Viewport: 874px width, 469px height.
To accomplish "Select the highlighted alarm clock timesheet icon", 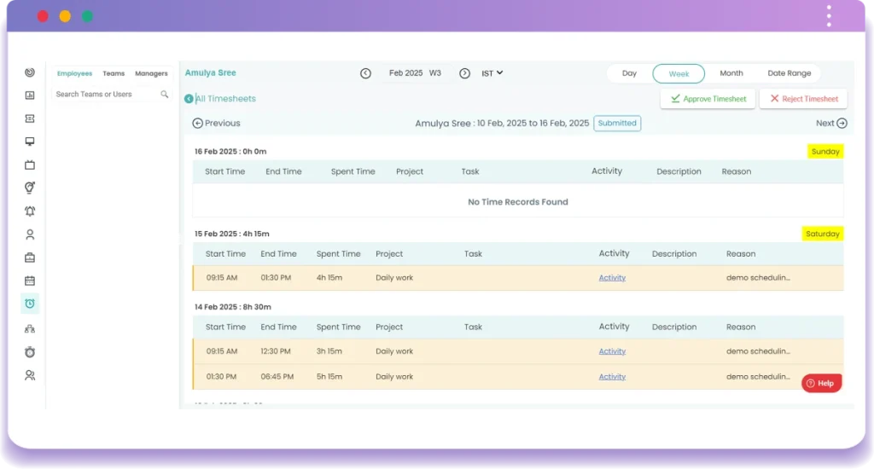I will click(x=30, y=304).
